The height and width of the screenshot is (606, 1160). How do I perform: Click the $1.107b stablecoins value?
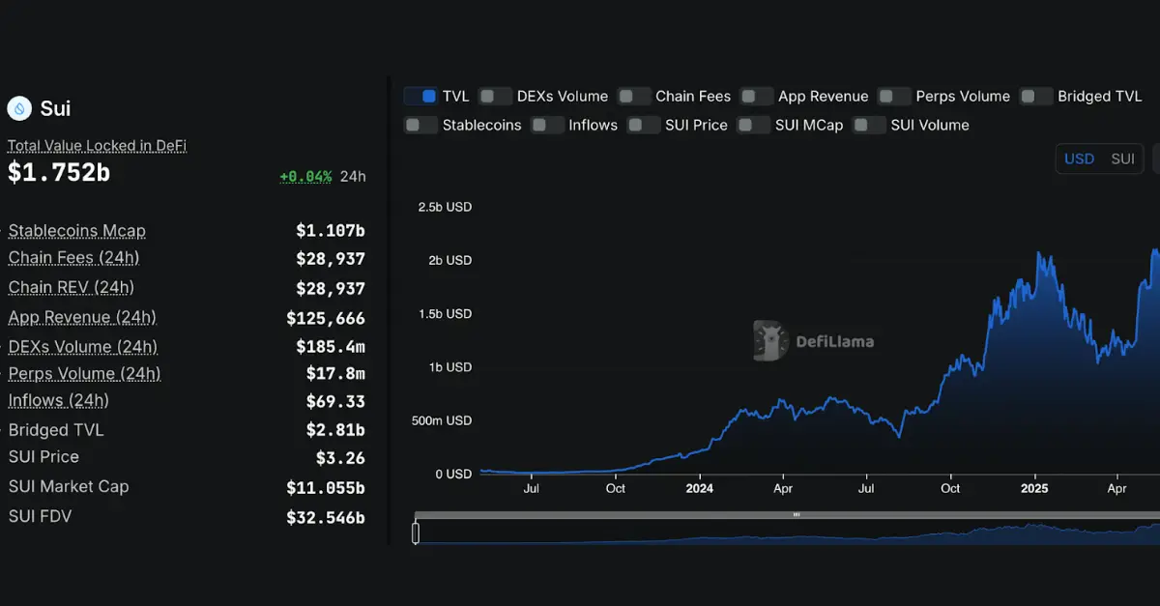coord(331,230)
